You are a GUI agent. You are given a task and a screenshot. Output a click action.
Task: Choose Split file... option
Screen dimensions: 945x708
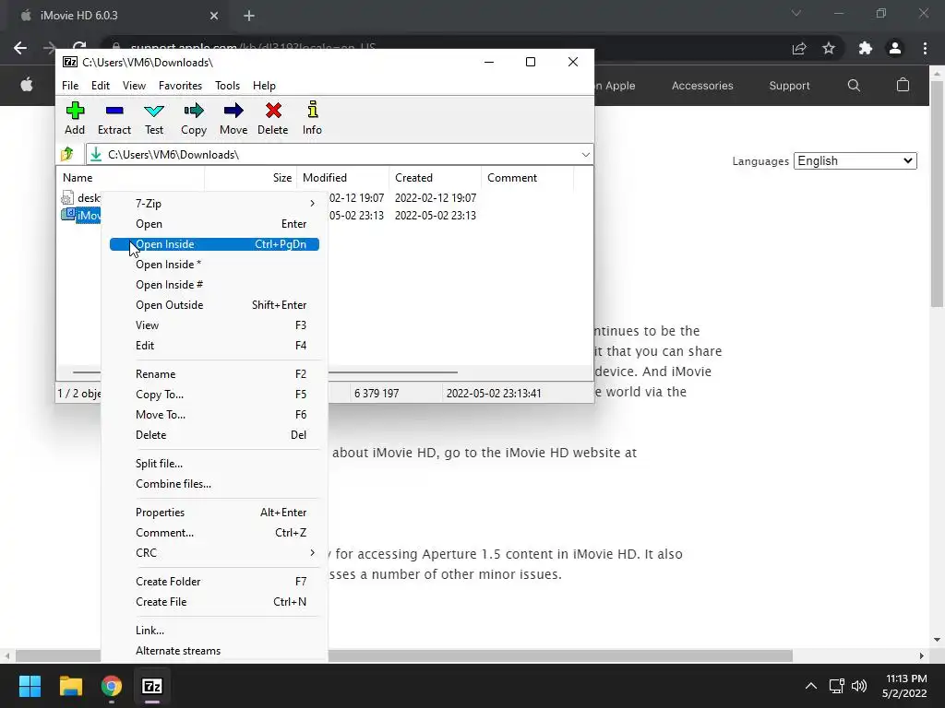[214, 464]
